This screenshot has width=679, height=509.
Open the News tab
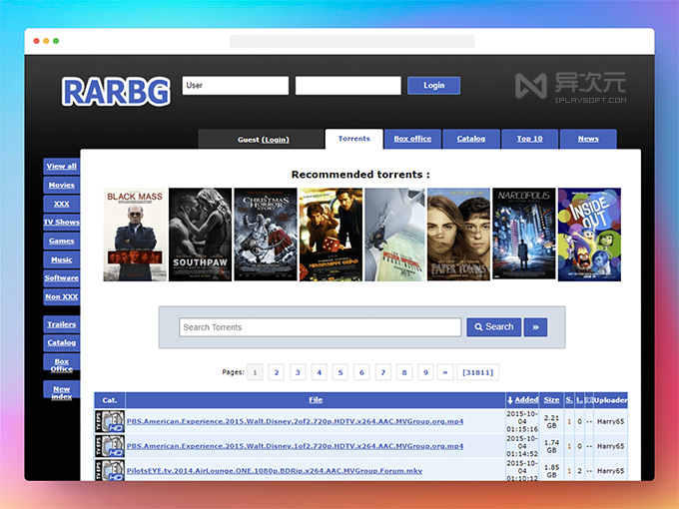pos(588,139)
